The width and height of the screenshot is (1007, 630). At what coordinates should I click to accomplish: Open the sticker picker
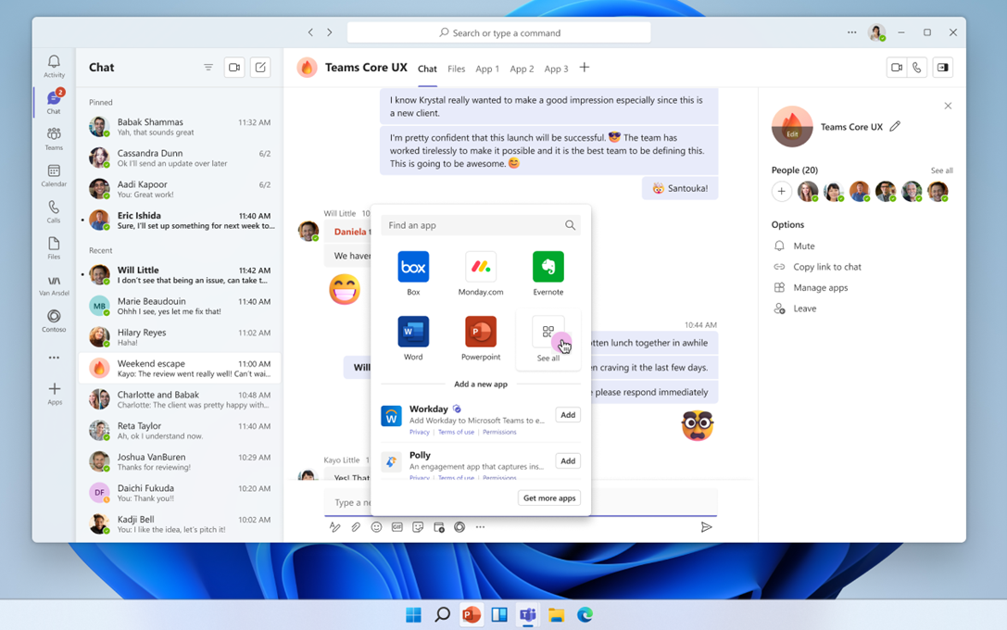tap(418, 527)
